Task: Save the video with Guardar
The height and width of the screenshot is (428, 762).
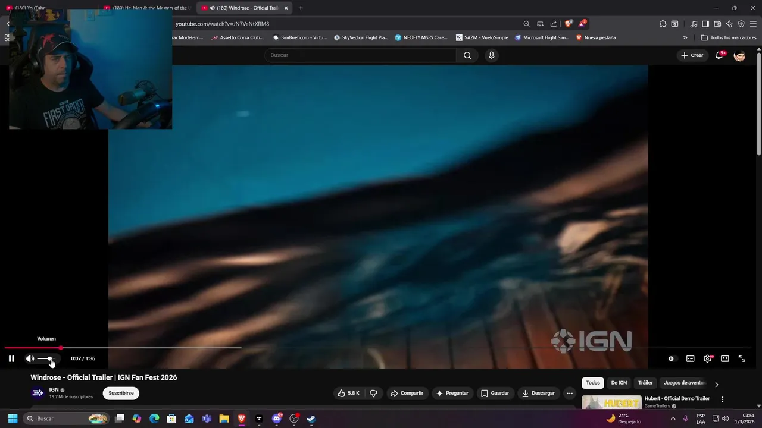Action: click(x=495, y=393)
